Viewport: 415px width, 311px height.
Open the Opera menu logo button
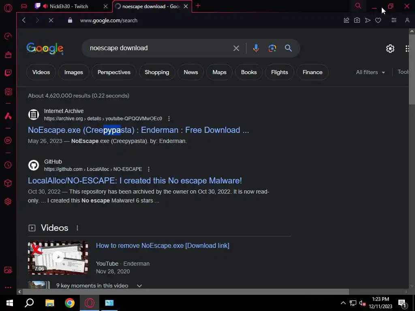point(8,8)
